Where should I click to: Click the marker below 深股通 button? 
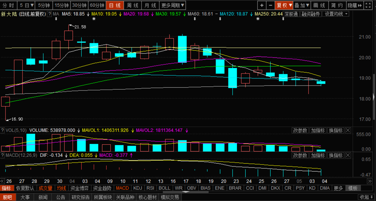pyautogui.click(x=283, y=18)
